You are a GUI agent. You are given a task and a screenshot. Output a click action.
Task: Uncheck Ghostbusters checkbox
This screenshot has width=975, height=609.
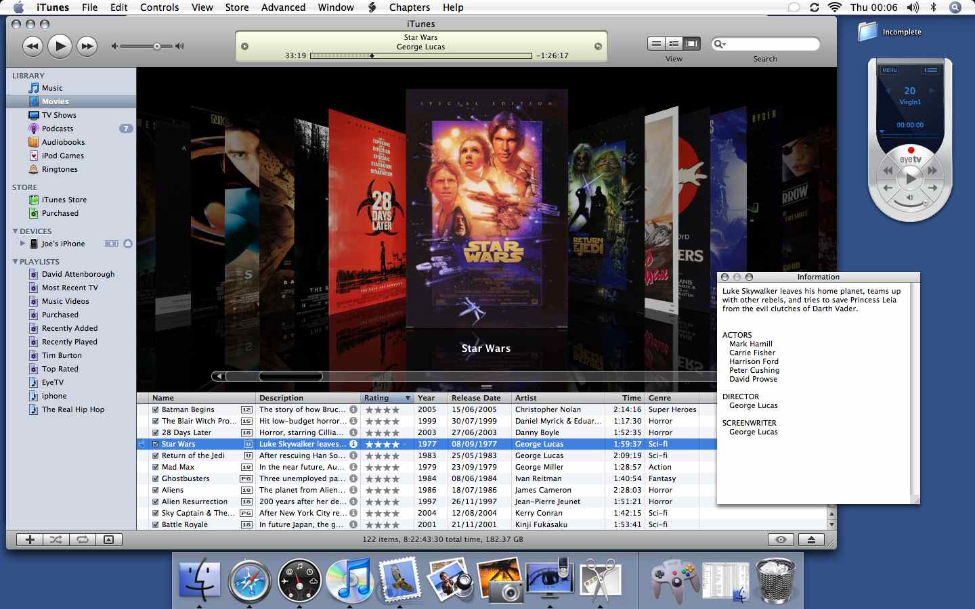tap(156, 478)
